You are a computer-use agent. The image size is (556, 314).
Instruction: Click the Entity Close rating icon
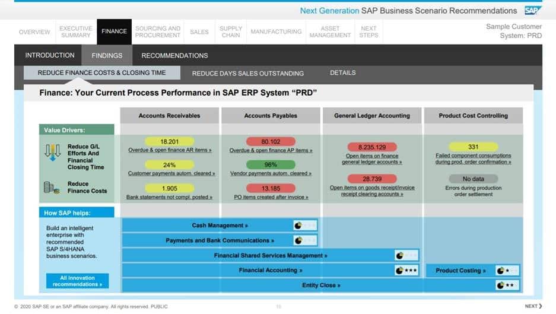click(x=508, y=286)
